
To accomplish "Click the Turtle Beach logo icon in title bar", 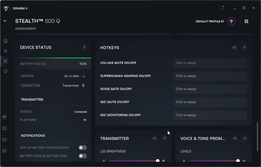I will [x=6, y=8].
